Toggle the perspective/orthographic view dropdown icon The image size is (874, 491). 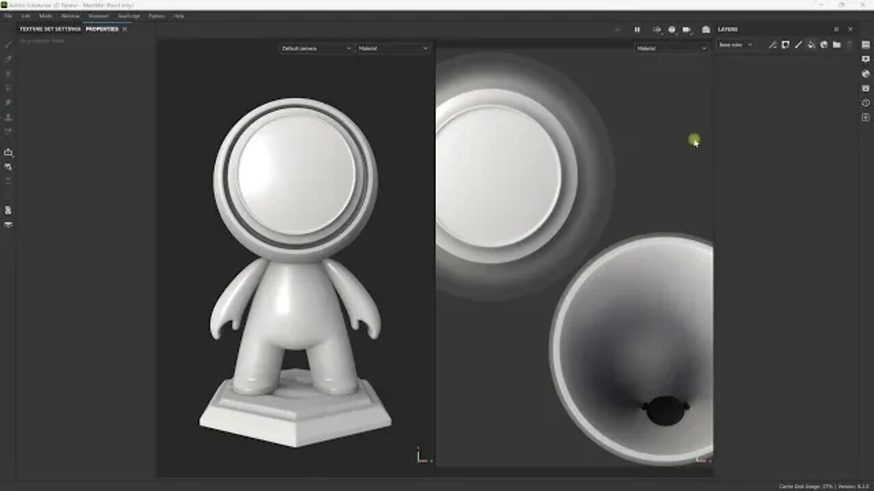point(673,29)
